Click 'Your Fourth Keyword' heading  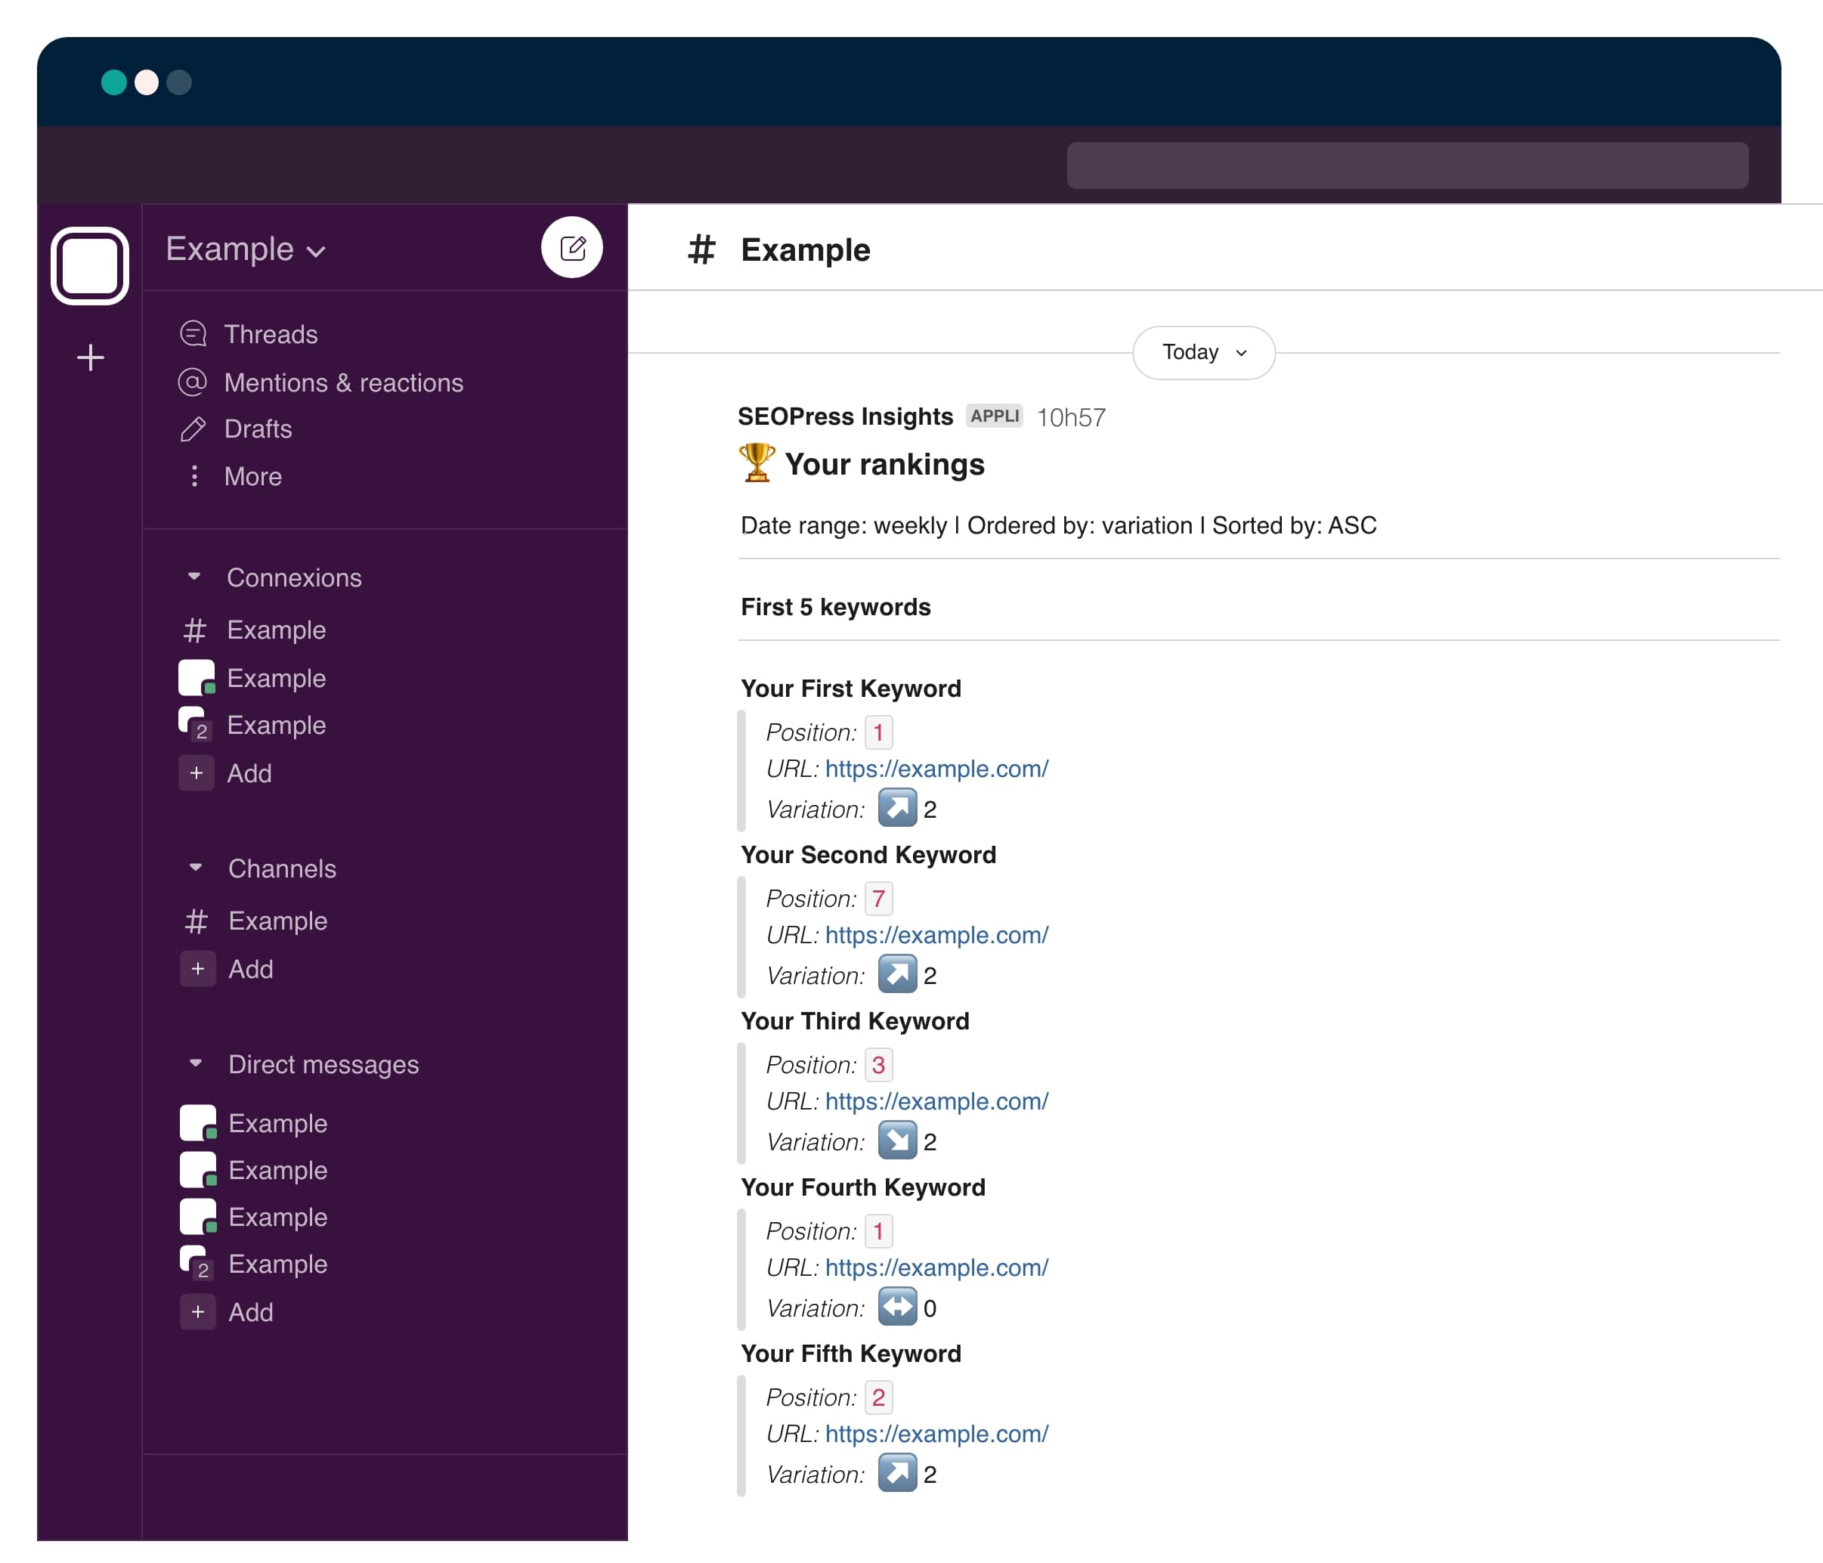tap(863, 1187)
